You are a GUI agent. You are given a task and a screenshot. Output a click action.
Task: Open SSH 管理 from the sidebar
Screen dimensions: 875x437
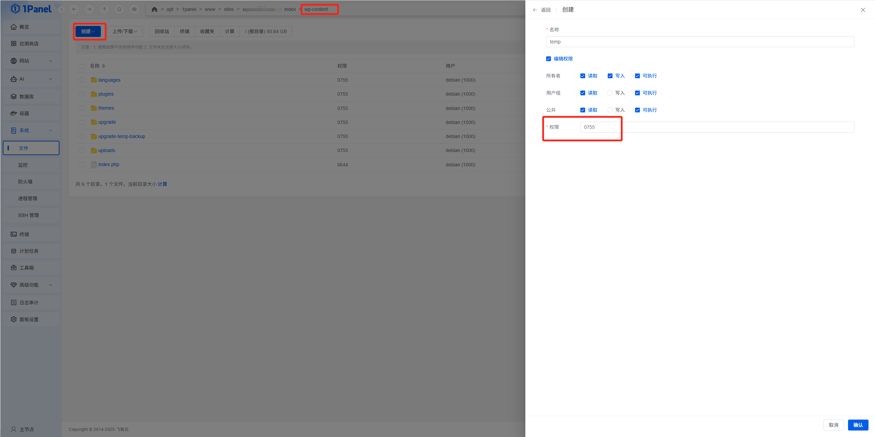tap(29, 215)
